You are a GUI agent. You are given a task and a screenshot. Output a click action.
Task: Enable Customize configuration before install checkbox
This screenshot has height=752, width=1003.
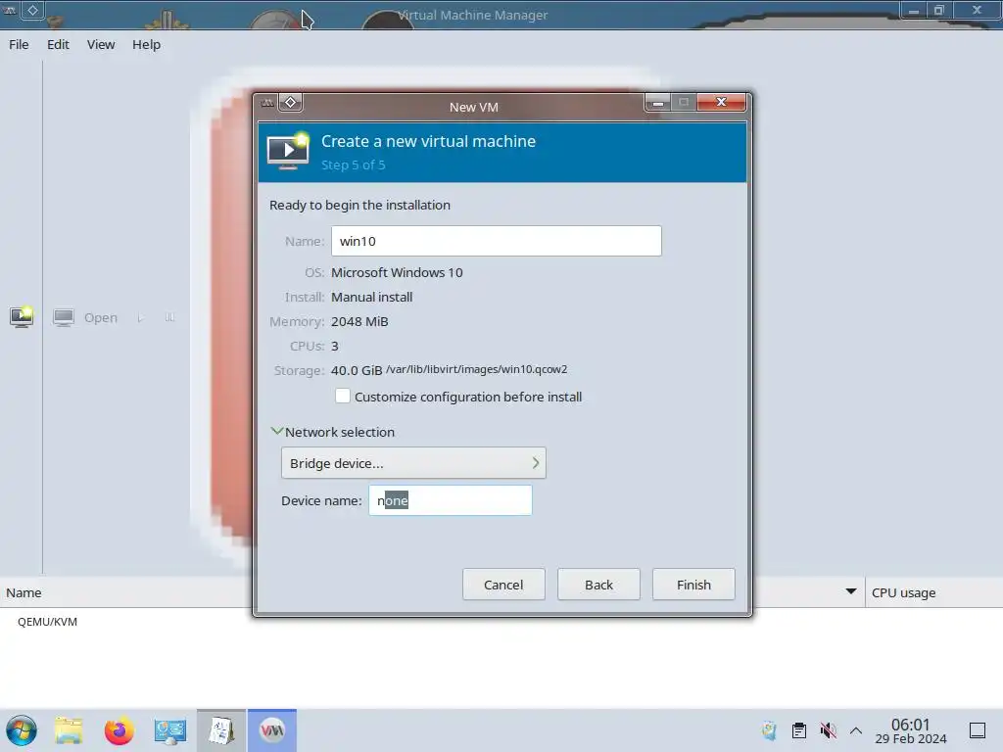coord(343,397)
